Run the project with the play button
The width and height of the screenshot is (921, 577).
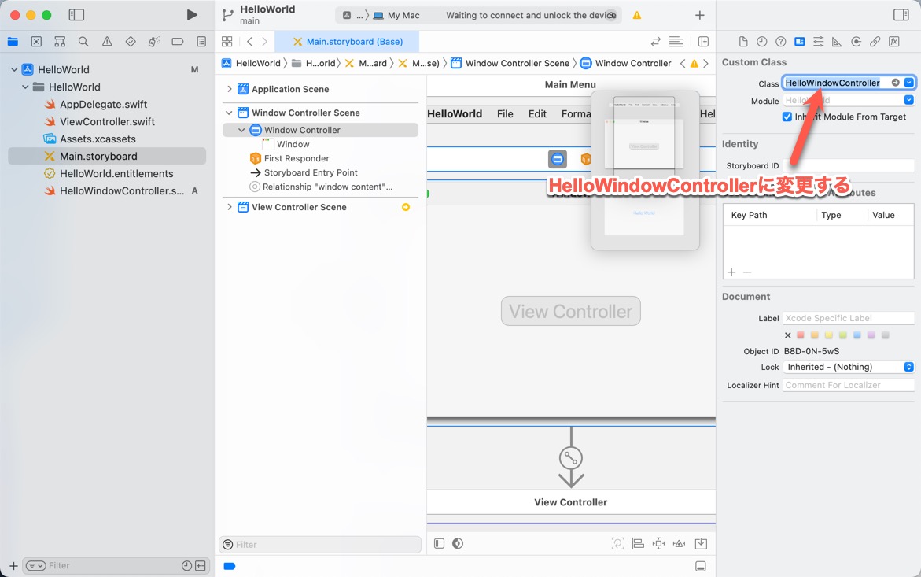point(191,15)
